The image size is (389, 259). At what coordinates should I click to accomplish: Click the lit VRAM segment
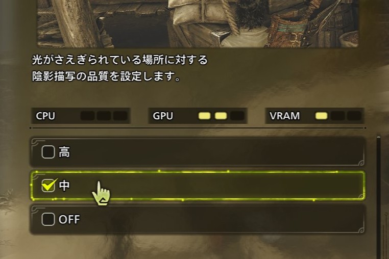point(321,116)
